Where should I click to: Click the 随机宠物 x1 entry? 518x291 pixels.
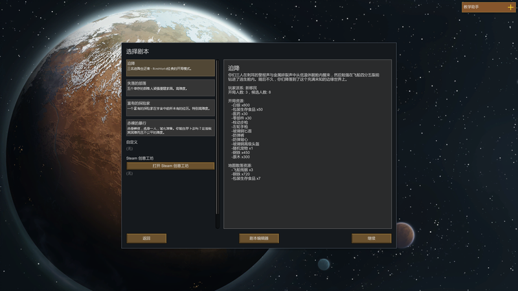[242, 149]
